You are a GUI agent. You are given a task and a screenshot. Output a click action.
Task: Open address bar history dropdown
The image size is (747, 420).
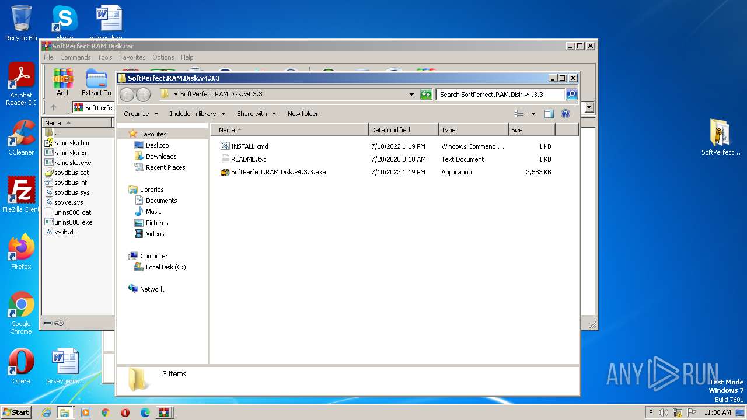point(411,94)
